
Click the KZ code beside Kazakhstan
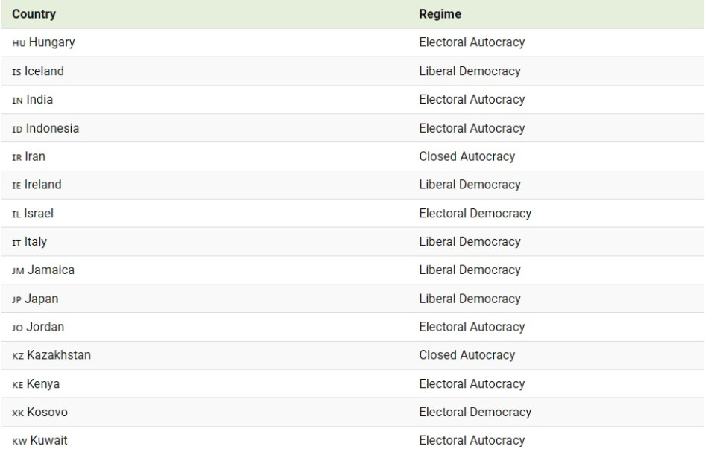19,355
